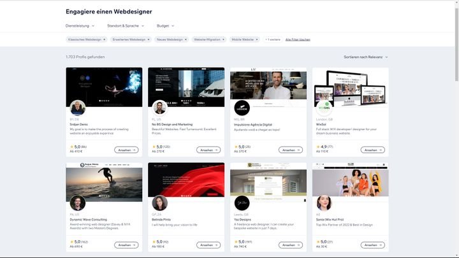Click Impulsione black logo avatar
The width and height of the screenshot is (459, 258).
tap(242, 108)
